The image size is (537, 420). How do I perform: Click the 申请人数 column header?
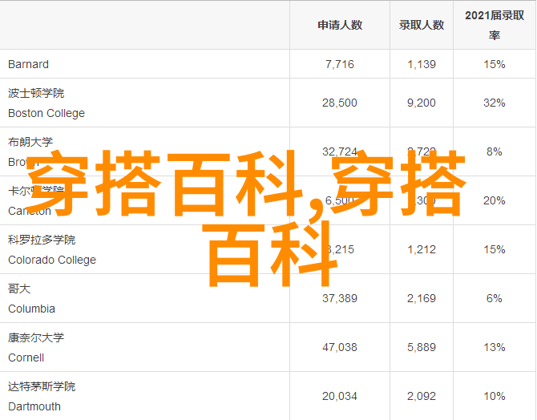(x=339, y=25)
